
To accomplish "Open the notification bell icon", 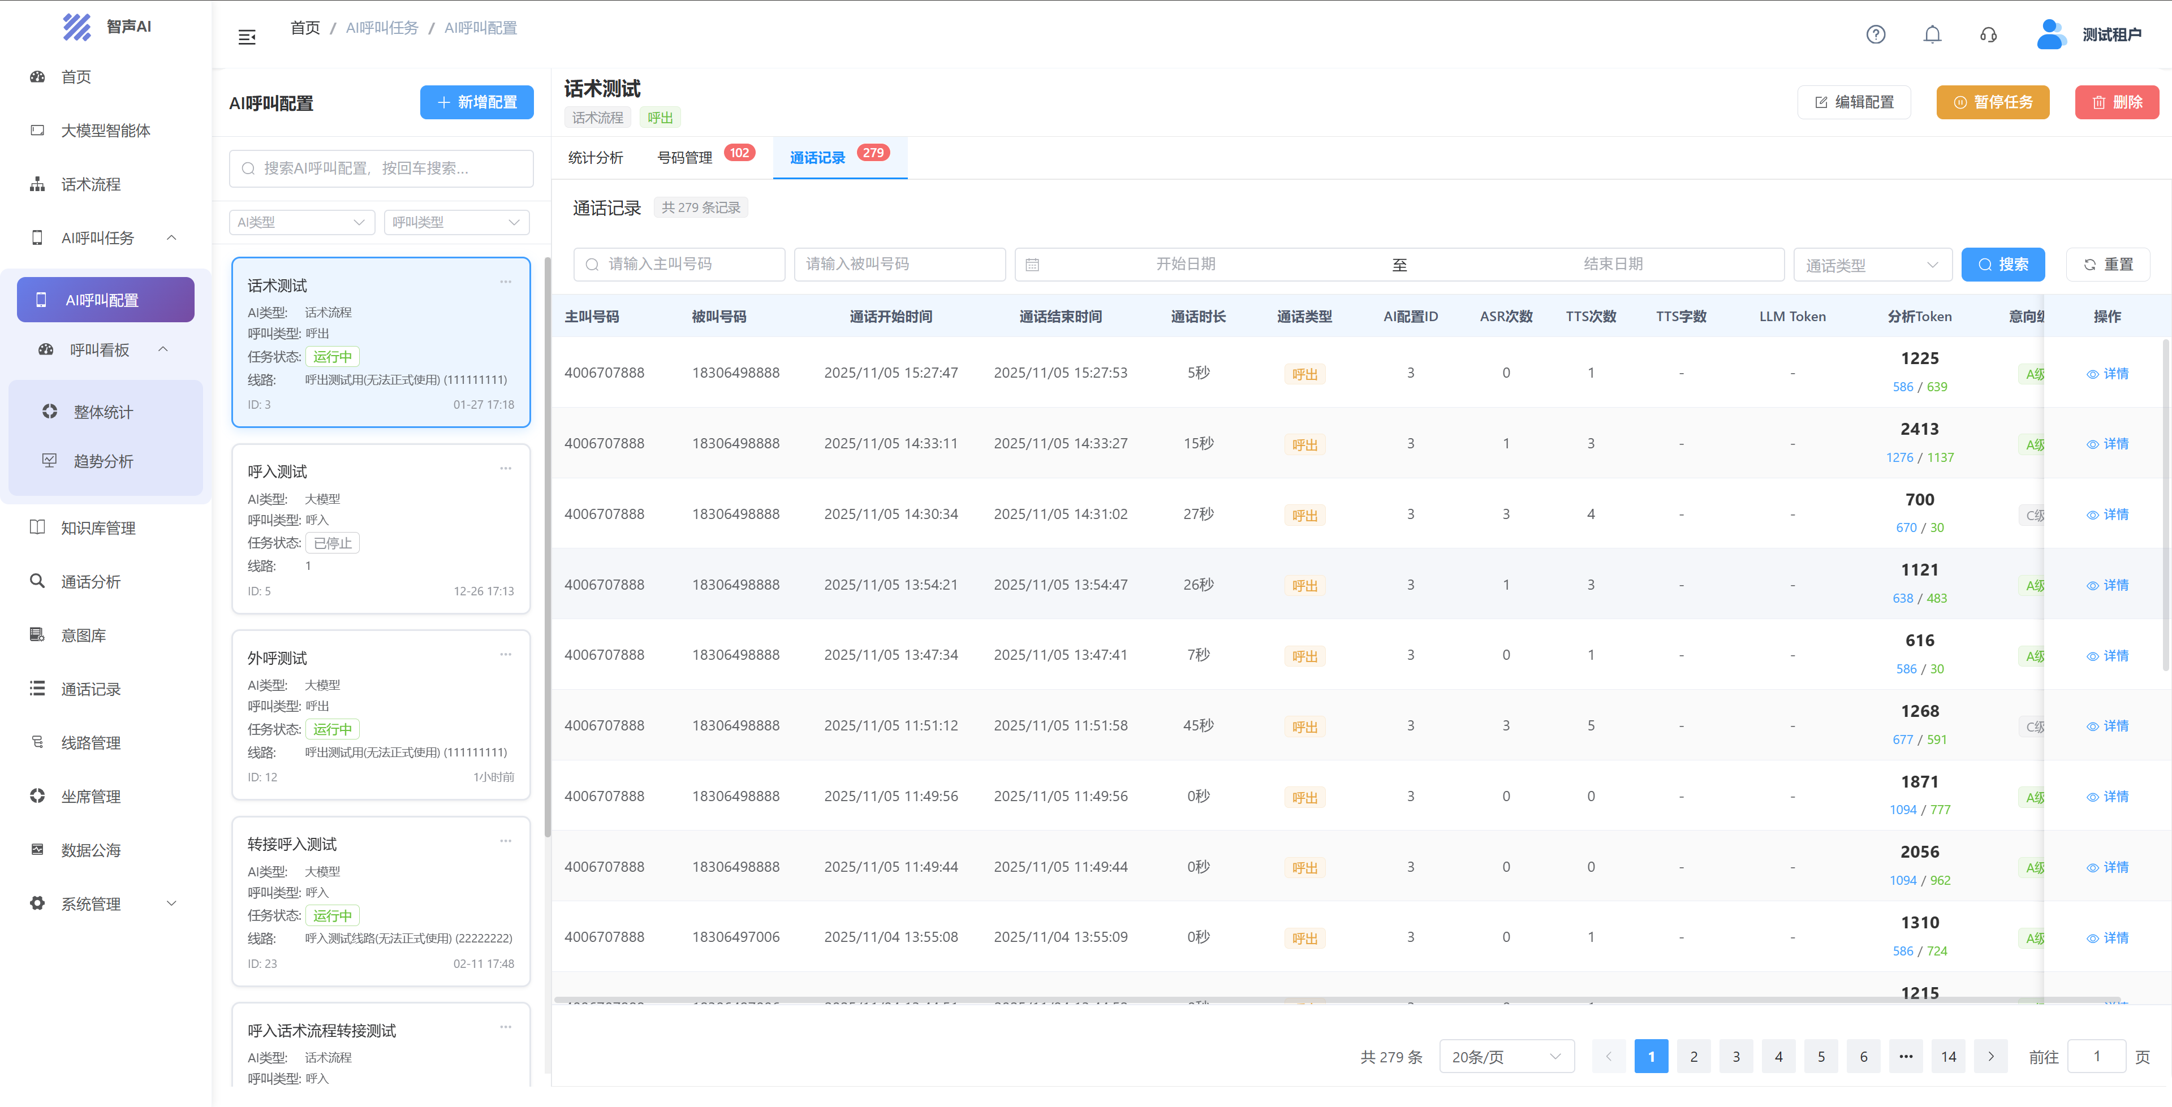I will point(1932,34).
